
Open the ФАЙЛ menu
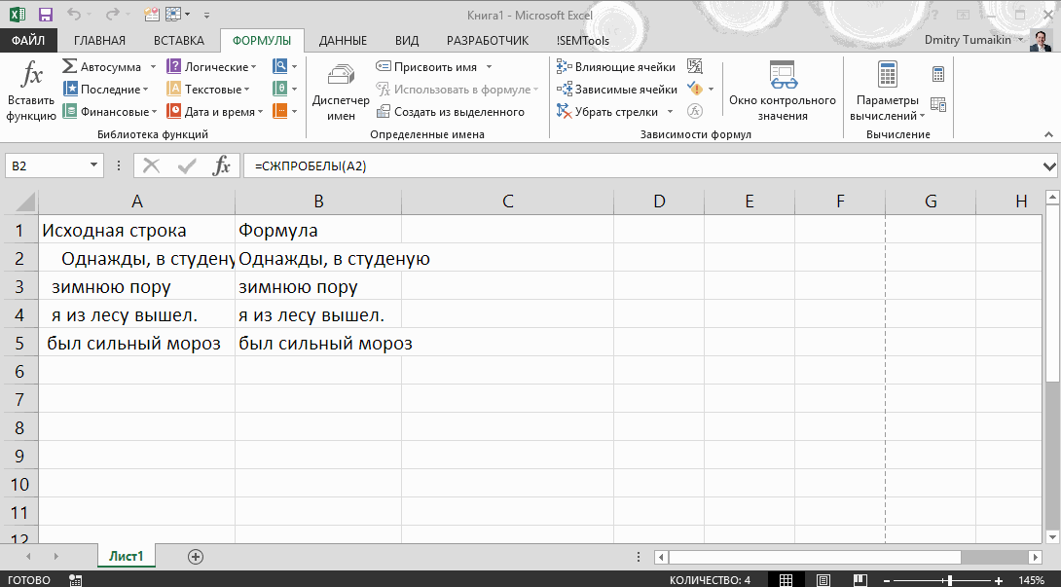[x=28, y=41]
